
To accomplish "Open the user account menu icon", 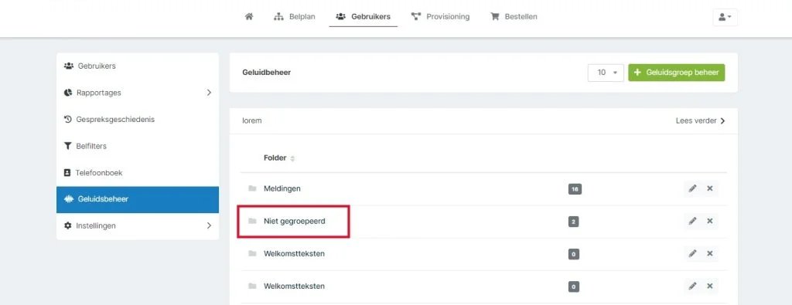I will tap(725, 17).
